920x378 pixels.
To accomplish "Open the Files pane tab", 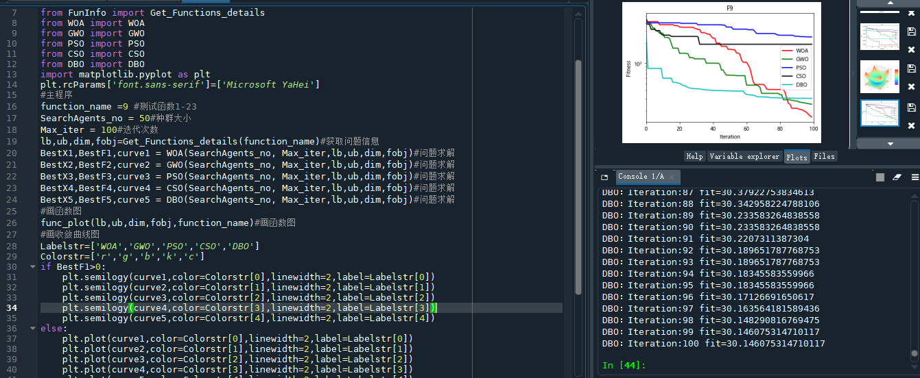I will 824,156.
